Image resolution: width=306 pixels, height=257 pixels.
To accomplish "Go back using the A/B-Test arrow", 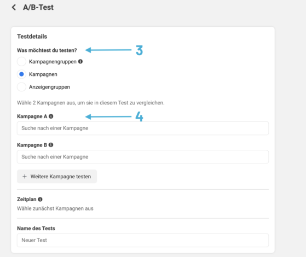I will (x=14, y=8).
